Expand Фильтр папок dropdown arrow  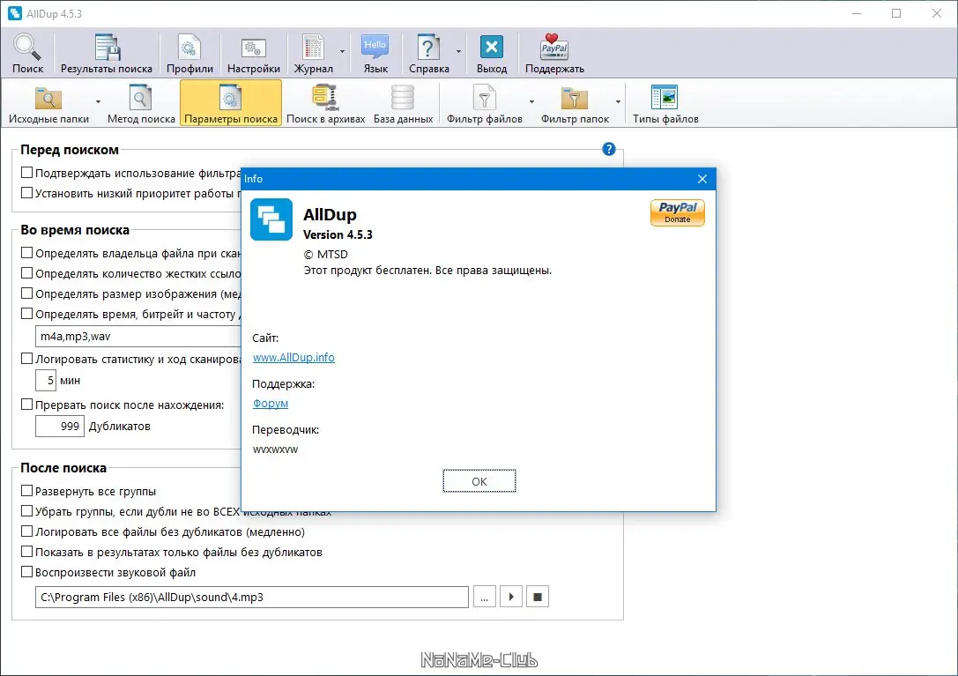pos(618,101)
